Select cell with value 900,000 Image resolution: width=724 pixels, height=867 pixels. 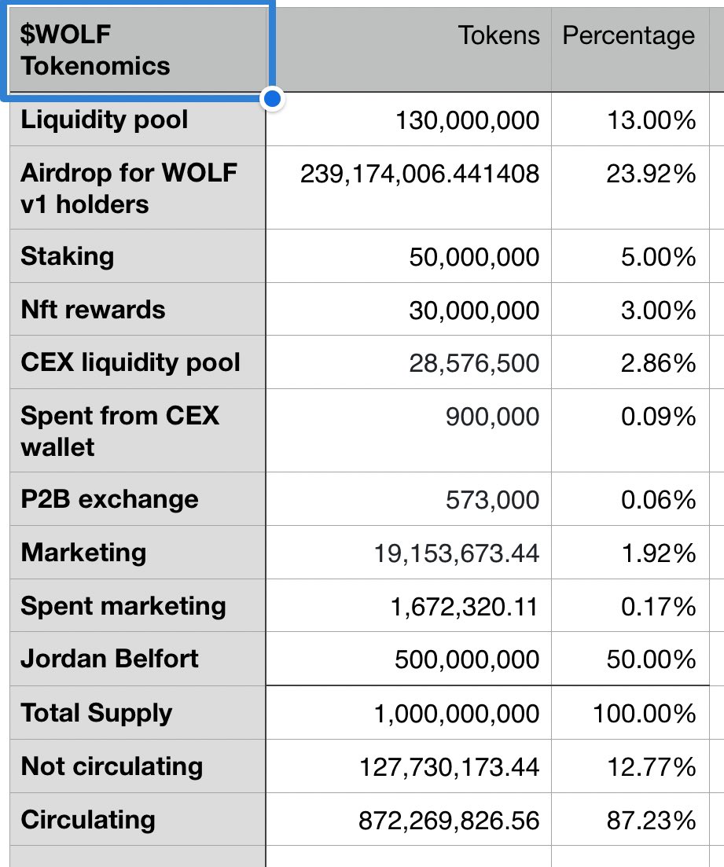408,431
